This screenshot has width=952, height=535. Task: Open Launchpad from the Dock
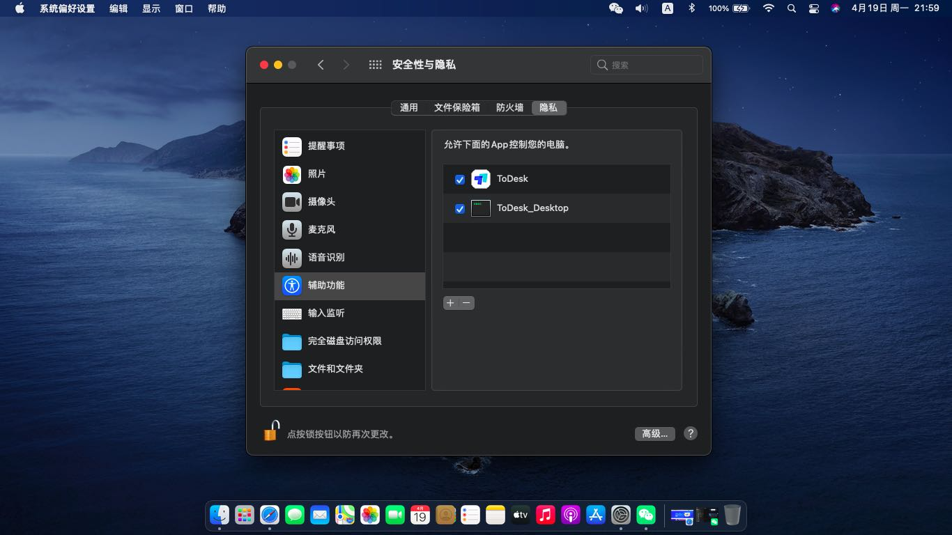click(245, 515)
